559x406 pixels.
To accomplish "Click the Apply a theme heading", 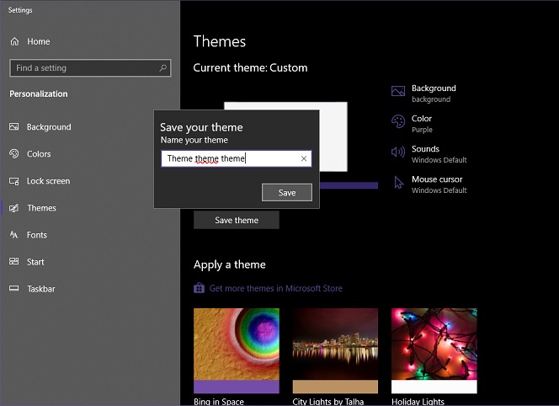I will click(230, 264).
